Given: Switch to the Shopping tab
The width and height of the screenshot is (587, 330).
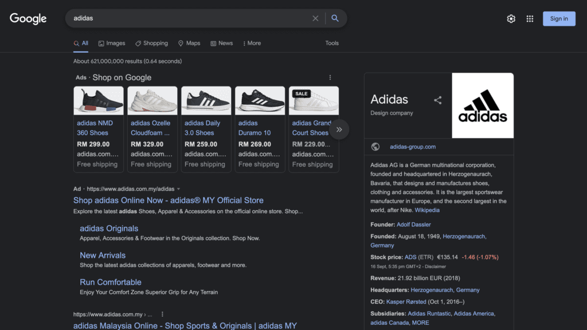Looking at the screenshot, I should pos(151,43).
